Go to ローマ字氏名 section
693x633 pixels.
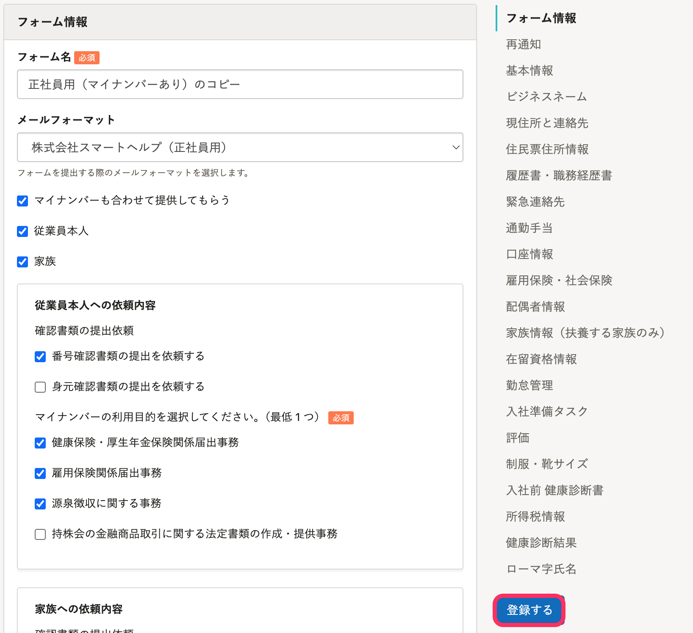[x=541, y=569]
